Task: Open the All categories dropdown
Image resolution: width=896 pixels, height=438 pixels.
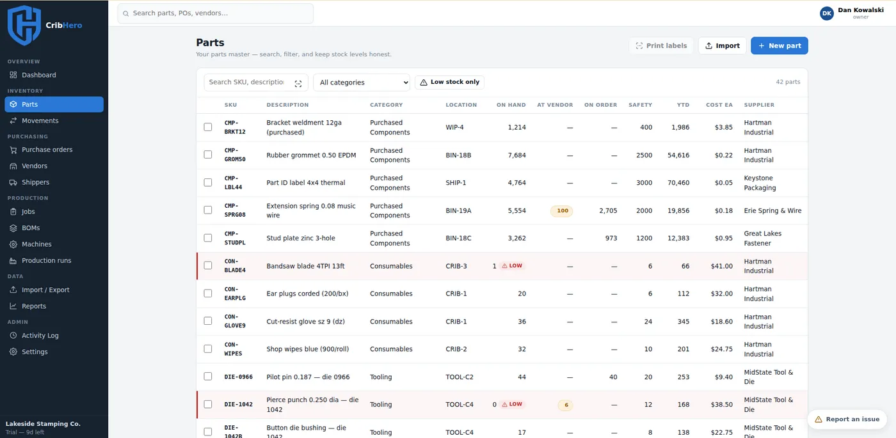Action: (x=362, y=82)
